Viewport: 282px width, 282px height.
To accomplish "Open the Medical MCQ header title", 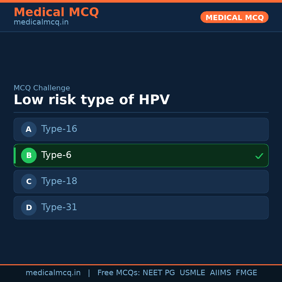I will 56,12.
